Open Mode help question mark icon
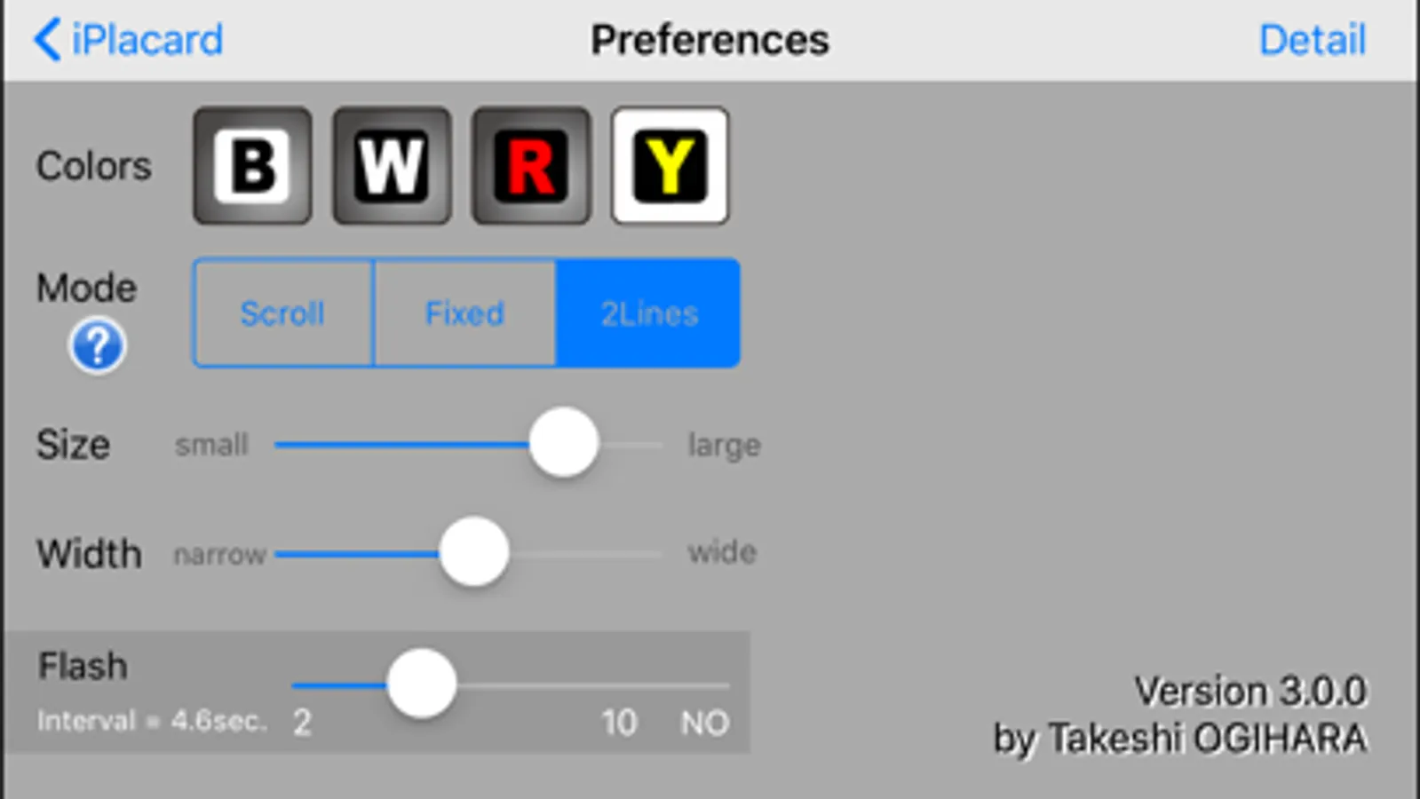The height and width of the screenshot is (799, 1420). [x=97, y=345]
